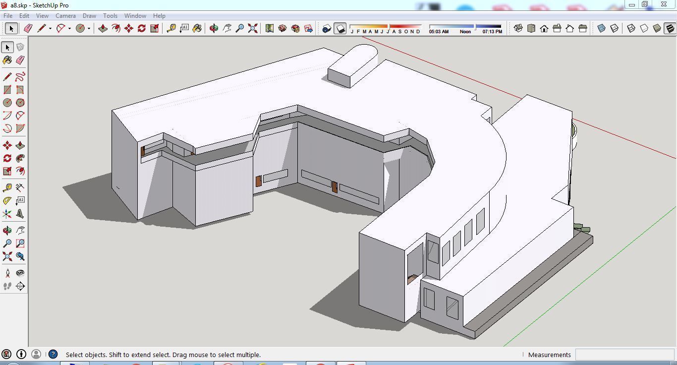Switch to Top view

pos(531,28)
